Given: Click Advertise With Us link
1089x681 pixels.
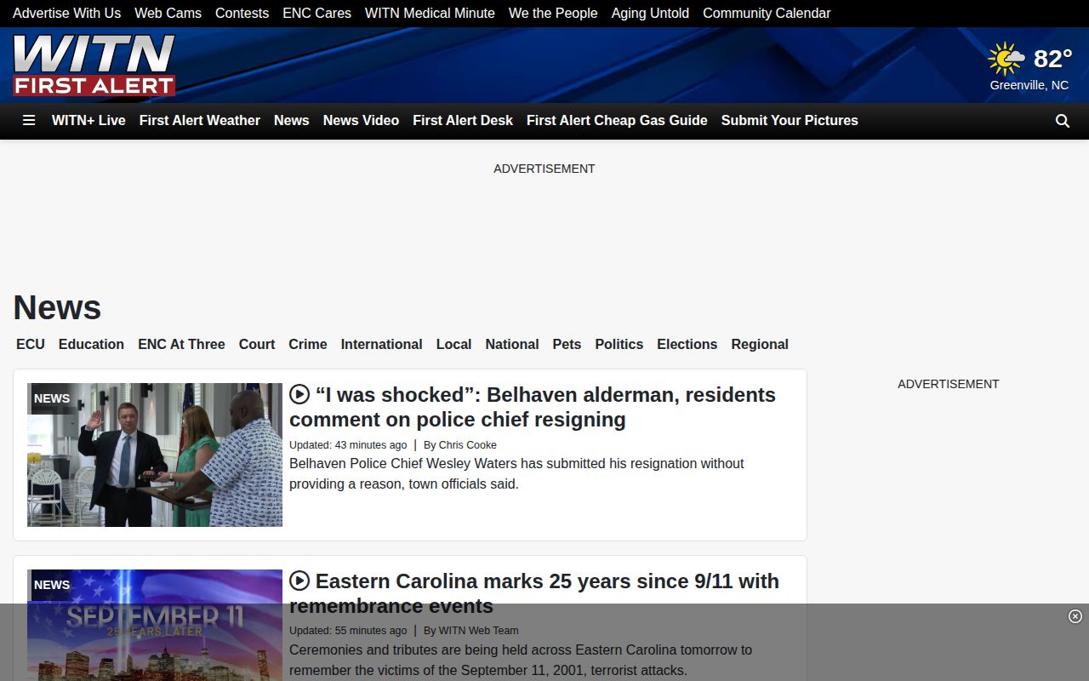Looking at the screenshot, I should point(67,14).
